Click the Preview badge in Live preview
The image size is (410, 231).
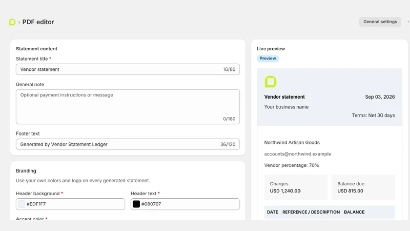point(268,59)
